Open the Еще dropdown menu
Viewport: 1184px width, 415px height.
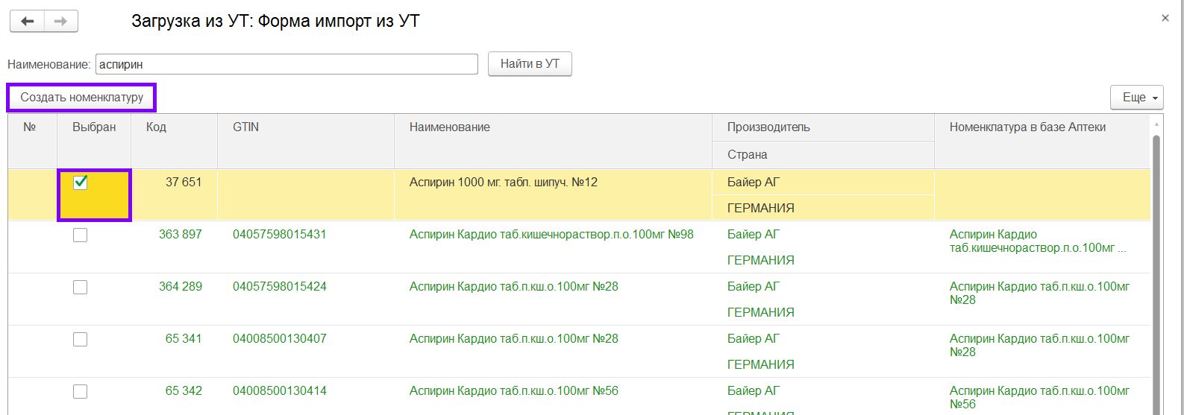(1136, 98)
